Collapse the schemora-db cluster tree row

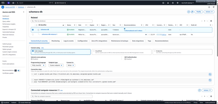pyautogui.click(x=38, y=30)
